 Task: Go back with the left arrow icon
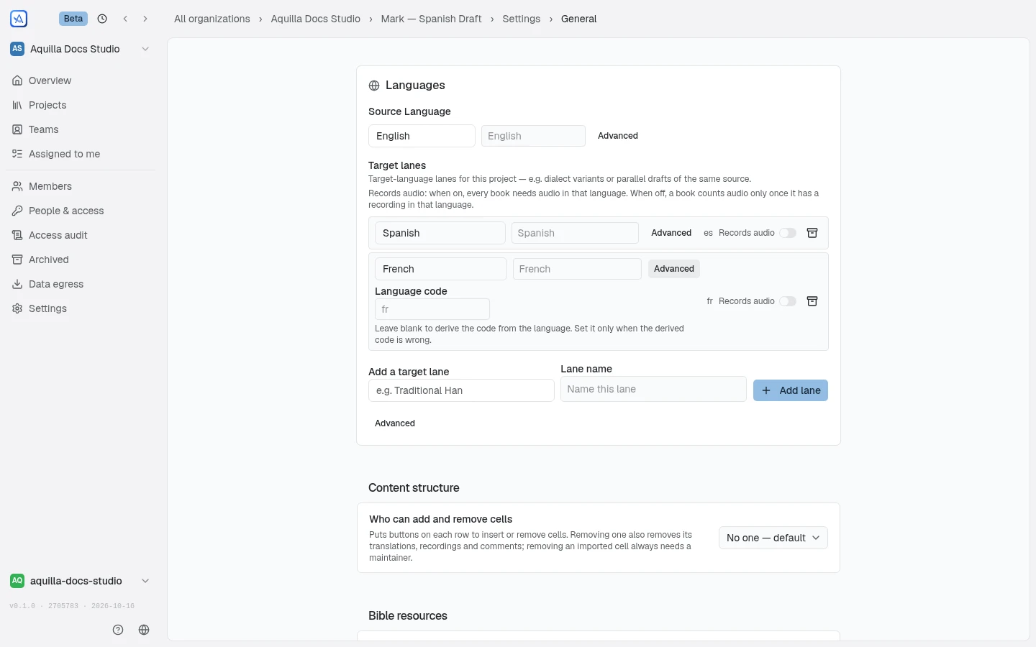coord(125,19)
